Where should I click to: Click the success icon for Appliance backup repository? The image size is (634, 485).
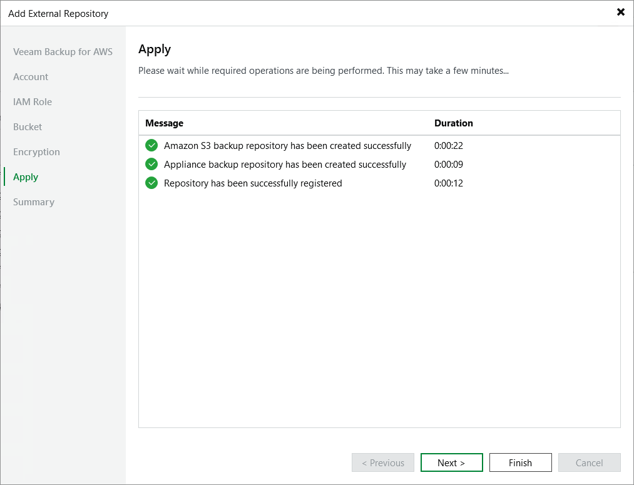[151, 165]
